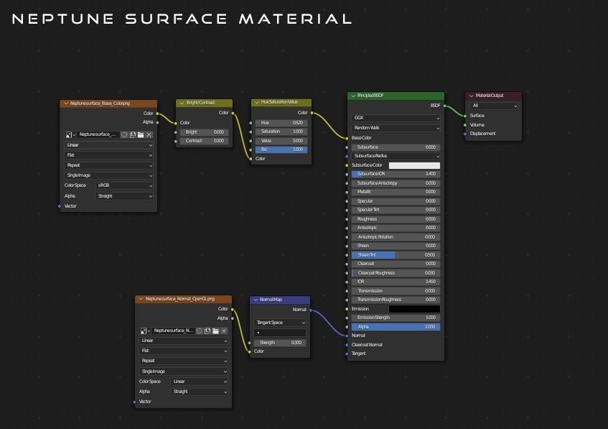Image resolution: width=608 pixels, height=429 pixels.
Task: Collapse the Normal Map node
Action: click(256, 300)
